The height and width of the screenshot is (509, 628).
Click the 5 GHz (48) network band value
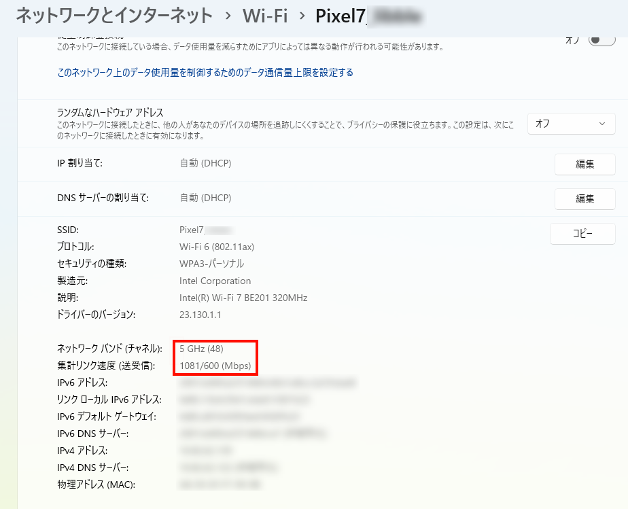coord(201,349)
